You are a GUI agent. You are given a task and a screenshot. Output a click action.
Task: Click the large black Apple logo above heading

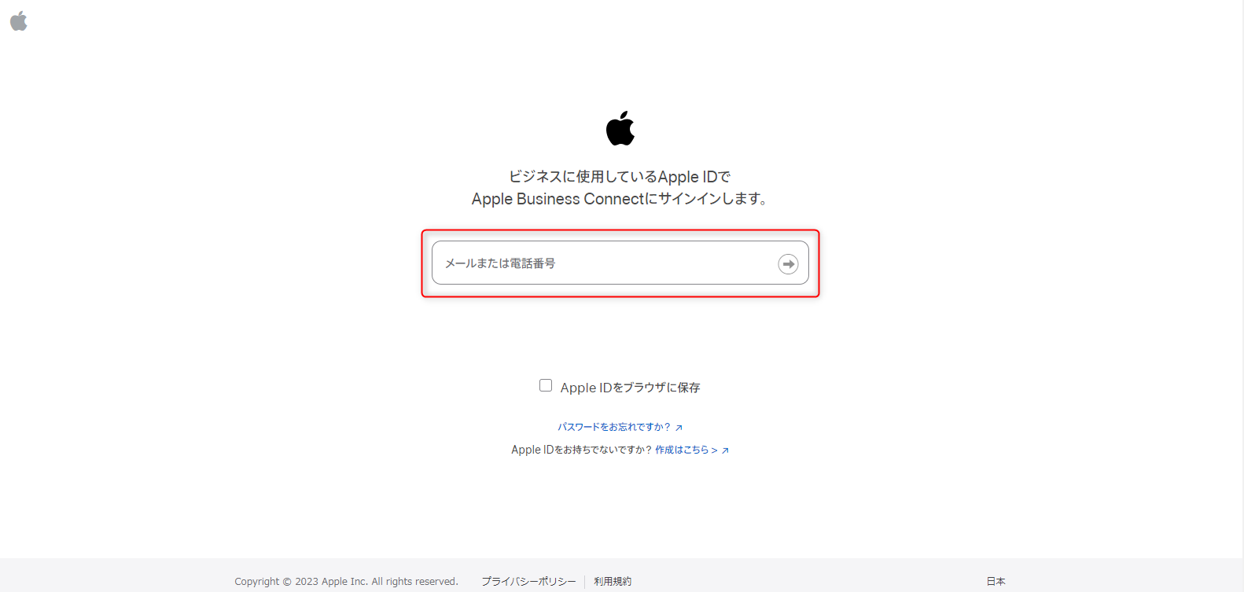point(620,128)
